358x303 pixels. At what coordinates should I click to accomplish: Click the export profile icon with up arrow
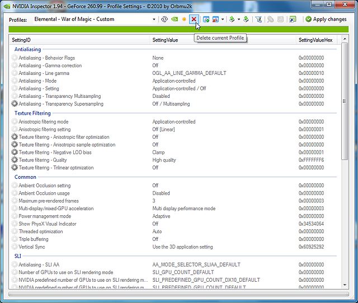[232, 20]
